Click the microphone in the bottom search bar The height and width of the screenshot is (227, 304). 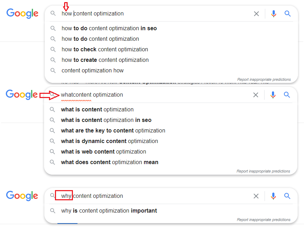(273, 196)
